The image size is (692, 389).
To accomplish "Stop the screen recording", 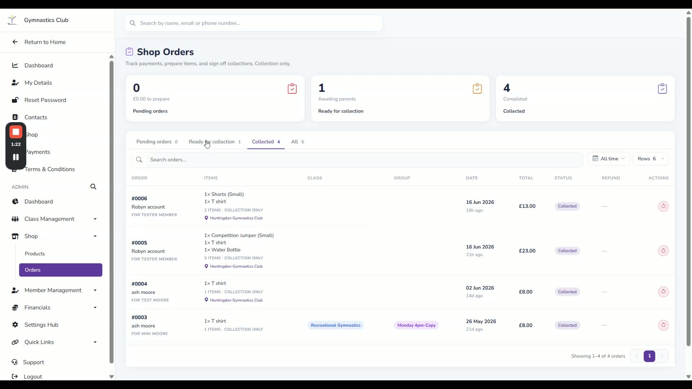I will (16, 132).
